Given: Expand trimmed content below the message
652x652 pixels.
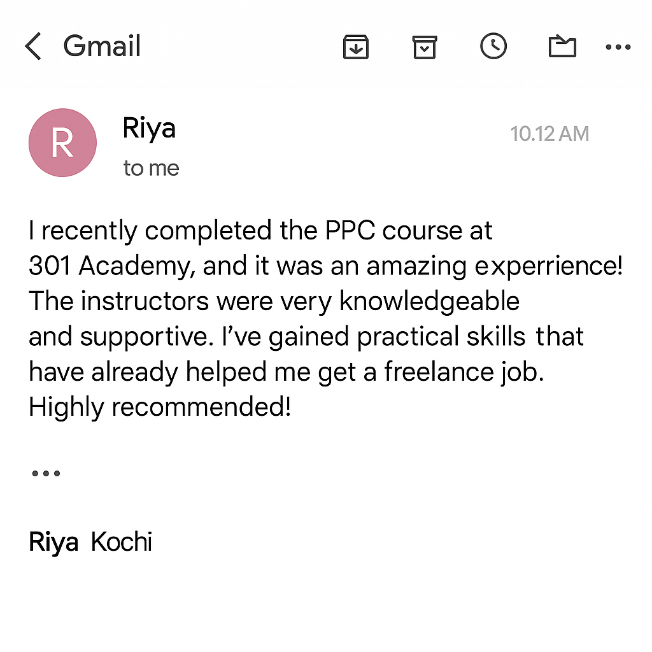Looking at the screenshot, I should click(45, 473).
